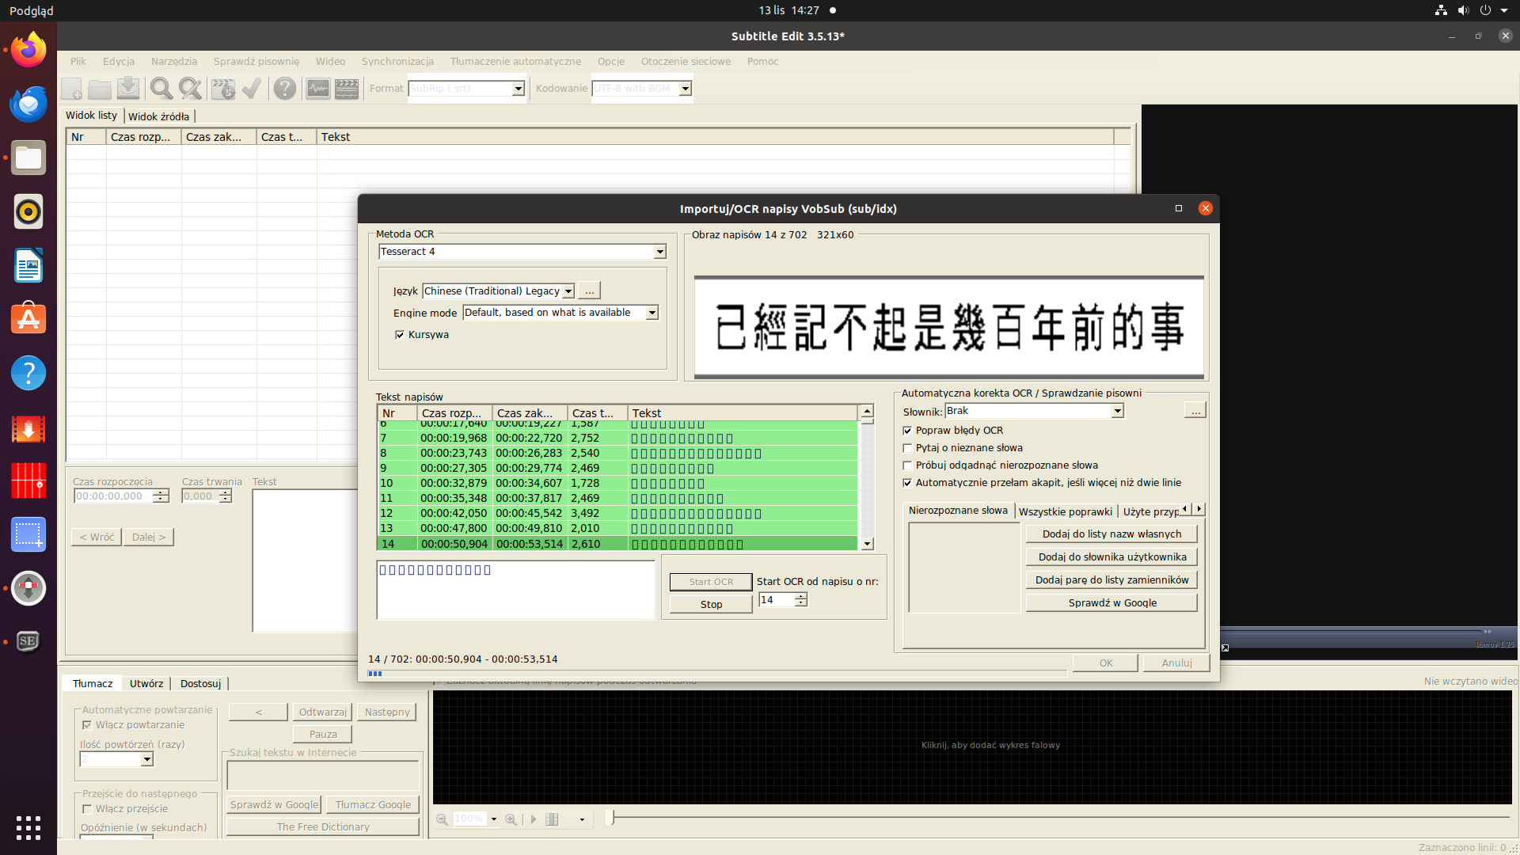Click Dodaj do słownika użytkownika button
1520x855 pixels.
1111,557
